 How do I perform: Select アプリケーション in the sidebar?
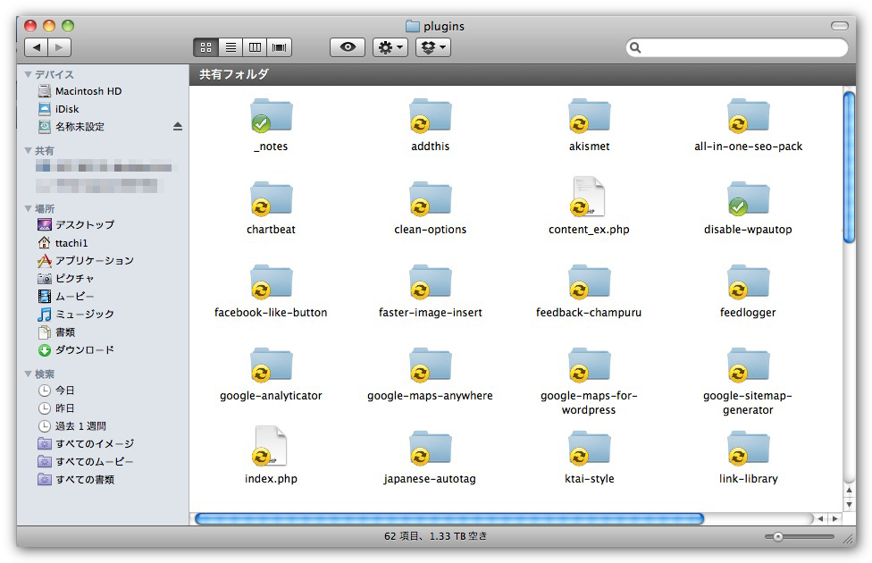(x=94, y=261)
